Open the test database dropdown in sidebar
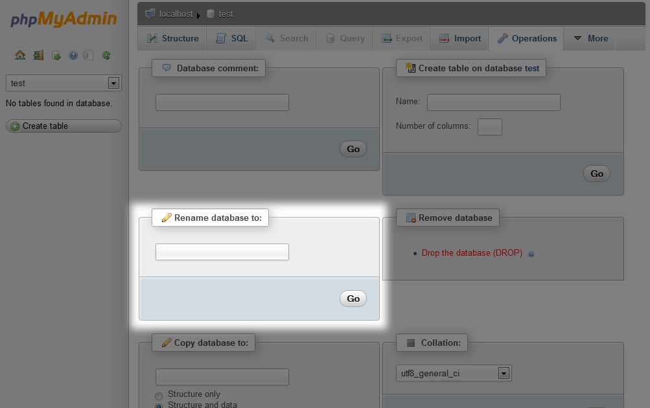650x408 pixels. click(64, 84)
